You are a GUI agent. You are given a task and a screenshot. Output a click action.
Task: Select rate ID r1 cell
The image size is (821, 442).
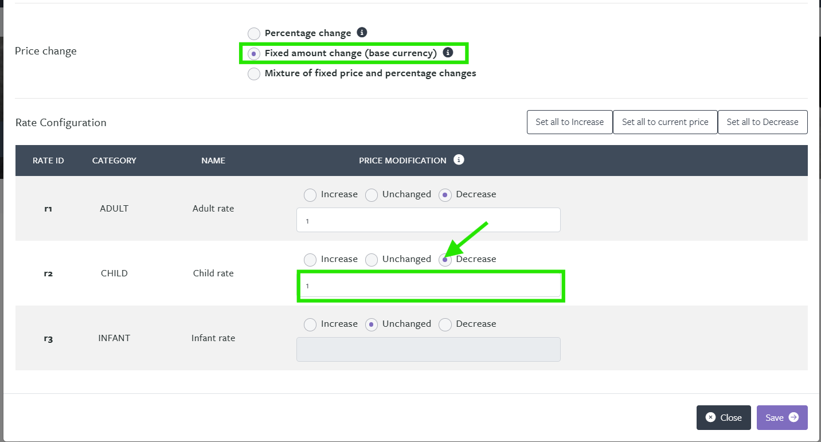click(x=48, y=209)
